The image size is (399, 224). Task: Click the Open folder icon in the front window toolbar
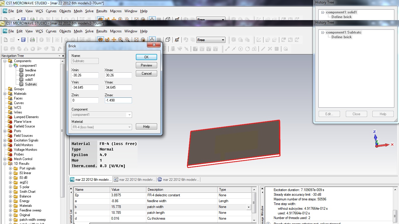pos(13,40)
